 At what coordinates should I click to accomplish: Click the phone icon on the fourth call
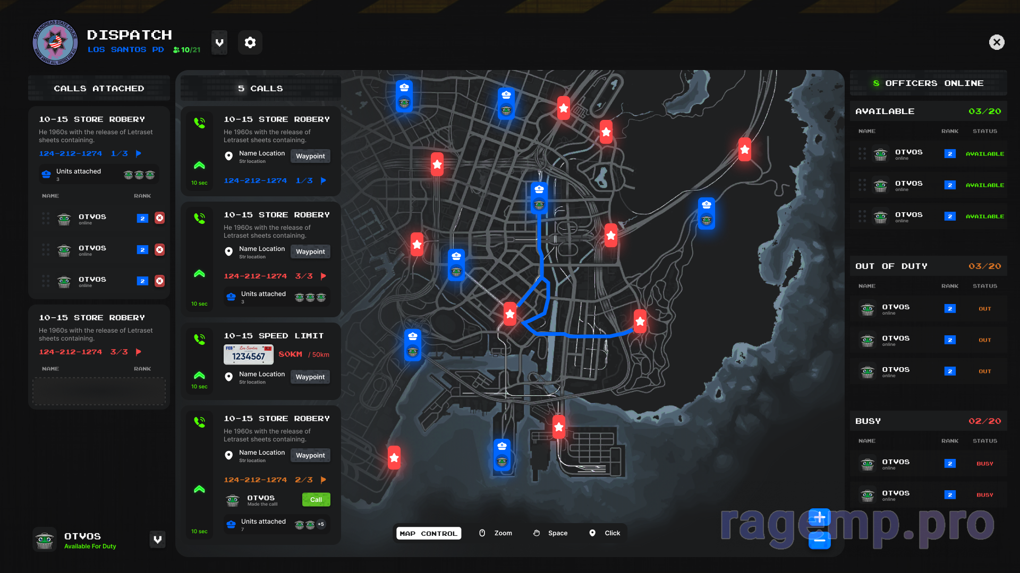tap(200, 422)
